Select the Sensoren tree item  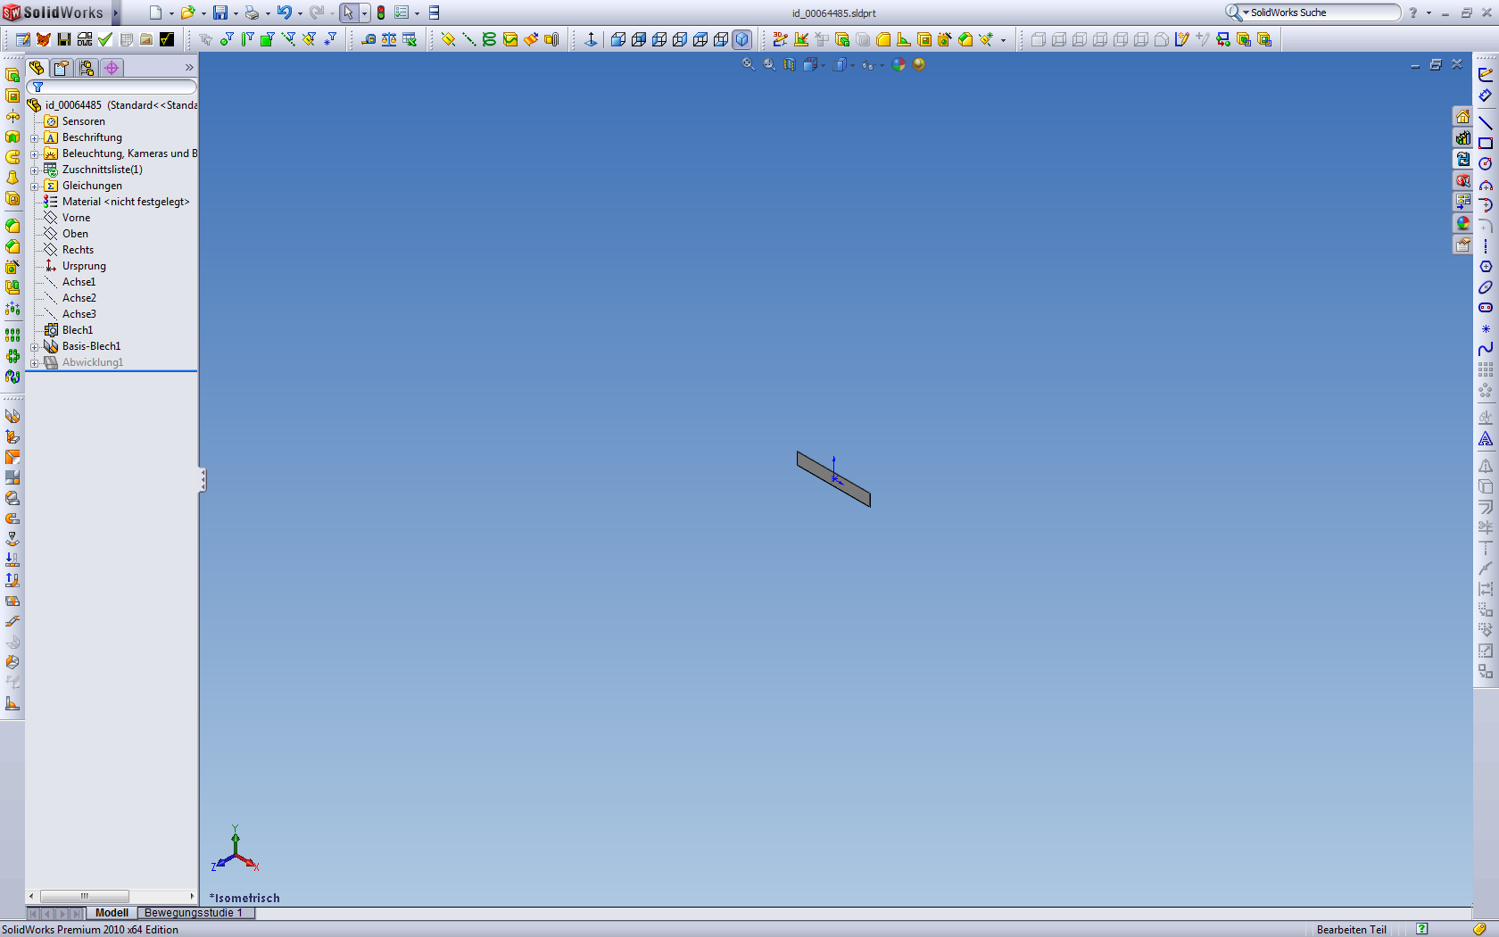(x=83, y=121)
